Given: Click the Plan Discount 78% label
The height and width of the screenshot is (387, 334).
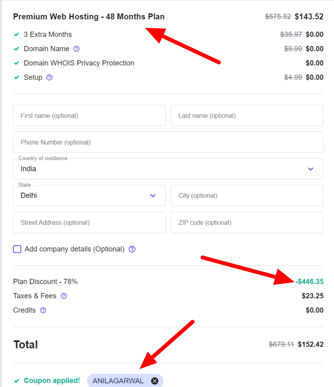Looking at the screenshot, I should pos(45,281).
